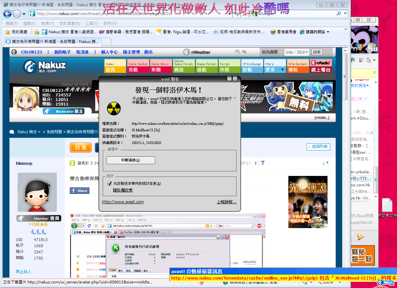Open the recent pages arrow beside Forward

coord(24,14)
